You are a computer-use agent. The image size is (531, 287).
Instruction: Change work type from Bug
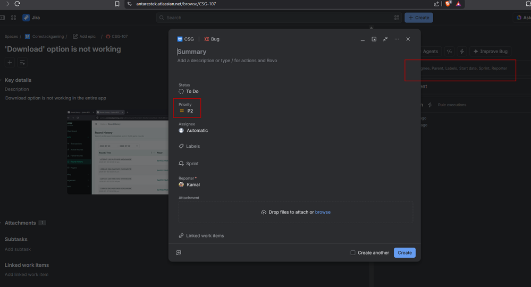click(212, 39)
